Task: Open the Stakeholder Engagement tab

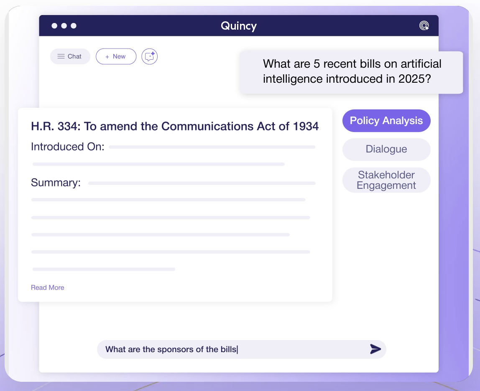Action: click(x=386, y=180)
